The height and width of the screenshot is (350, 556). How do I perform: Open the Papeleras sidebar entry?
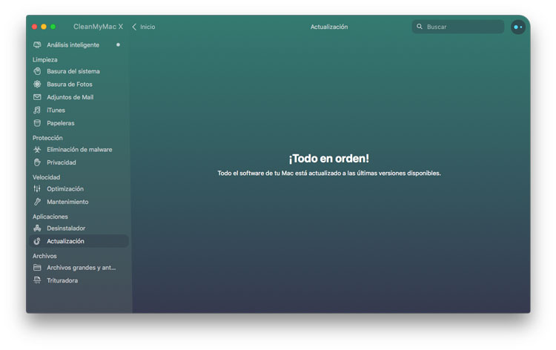coord(79,123)
